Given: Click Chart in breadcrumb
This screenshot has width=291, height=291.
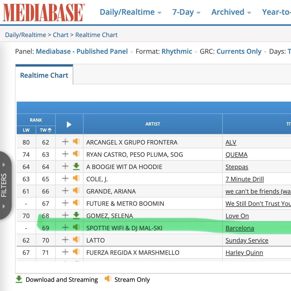Looking at the screenshot, I should [x=61, y=35].
